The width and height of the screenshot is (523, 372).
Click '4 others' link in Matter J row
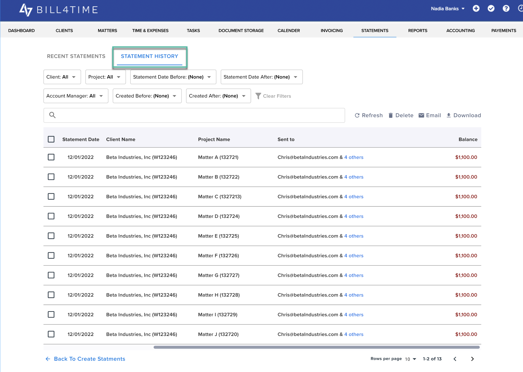click(x=354, y=334)
